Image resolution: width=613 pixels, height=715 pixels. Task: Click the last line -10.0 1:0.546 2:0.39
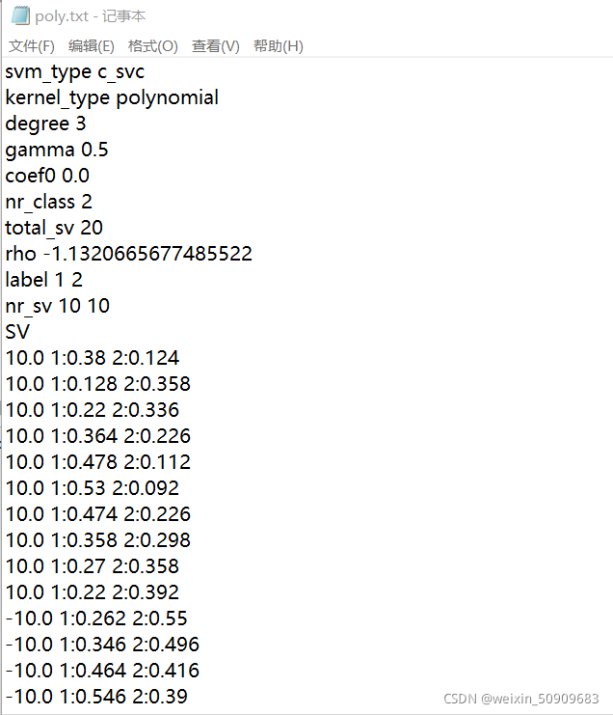click(96, 697)
